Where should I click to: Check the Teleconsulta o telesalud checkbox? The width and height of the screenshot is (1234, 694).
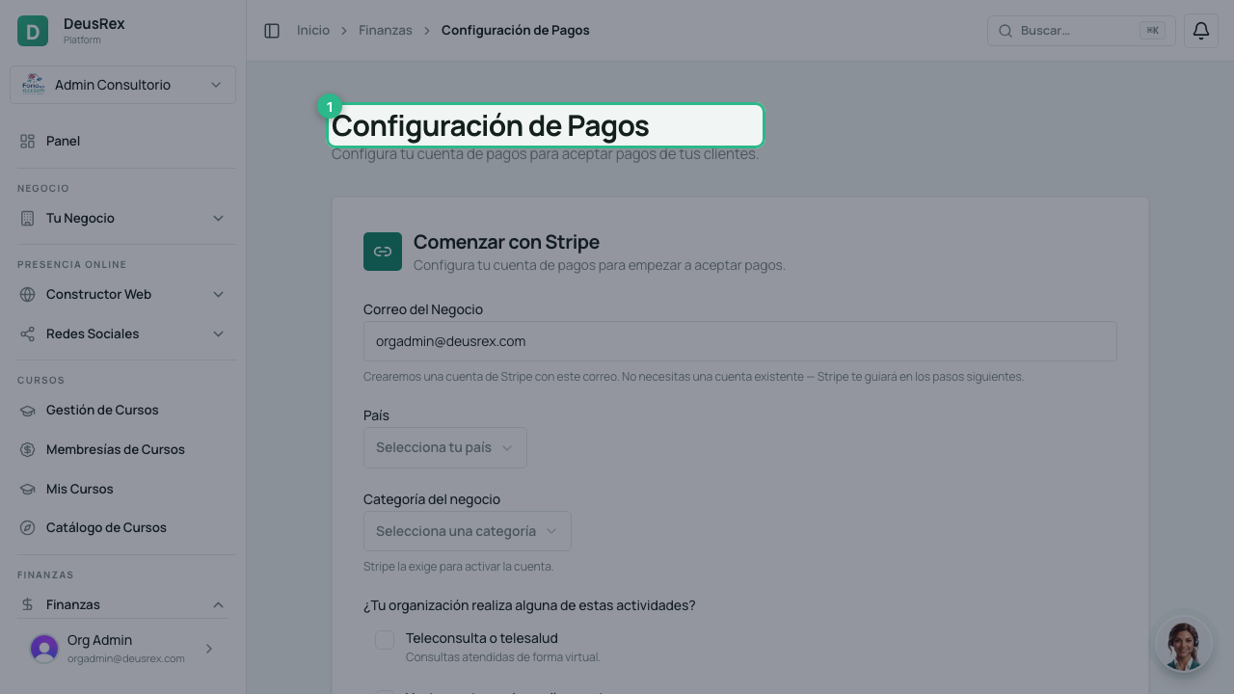[x=385, y=639]
